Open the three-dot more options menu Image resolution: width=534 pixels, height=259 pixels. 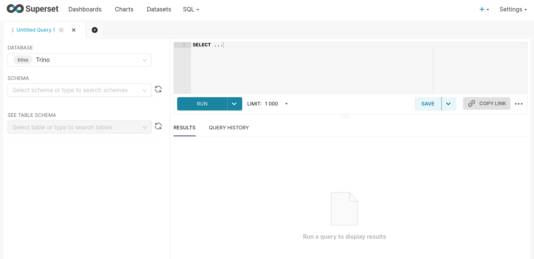tap(518, 104)
